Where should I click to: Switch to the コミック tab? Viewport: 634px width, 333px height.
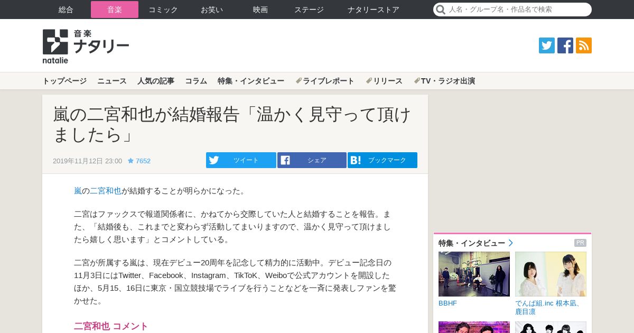[x=163, y=10]
